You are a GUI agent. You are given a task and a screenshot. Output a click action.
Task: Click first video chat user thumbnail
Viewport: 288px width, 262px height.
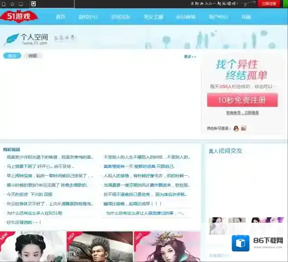coord(218,226)
